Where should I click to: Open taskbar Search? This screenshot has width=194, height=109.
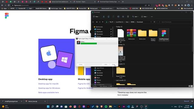(x=52, y=107)
